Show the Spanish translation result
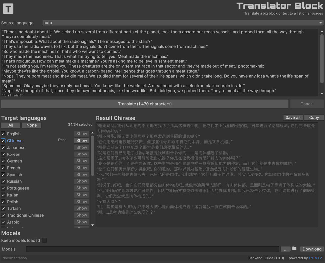The image size is (325, 263). click(x=82, y=174)
